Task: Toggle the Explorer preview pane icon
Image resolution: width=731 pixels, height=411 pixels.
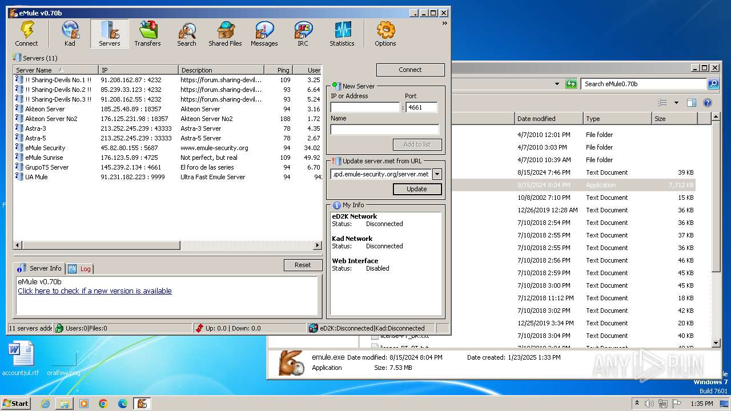Action: click(692, 103)
